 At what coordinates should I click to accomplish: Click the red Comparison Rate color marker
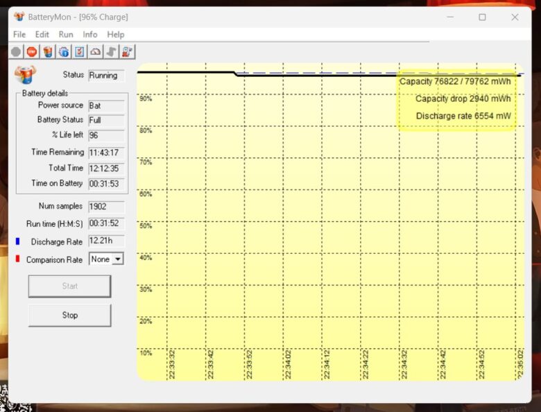point(17,259)
